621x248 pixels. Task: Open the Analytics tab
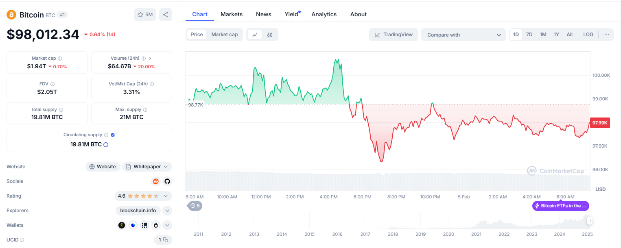click(324, 14)
